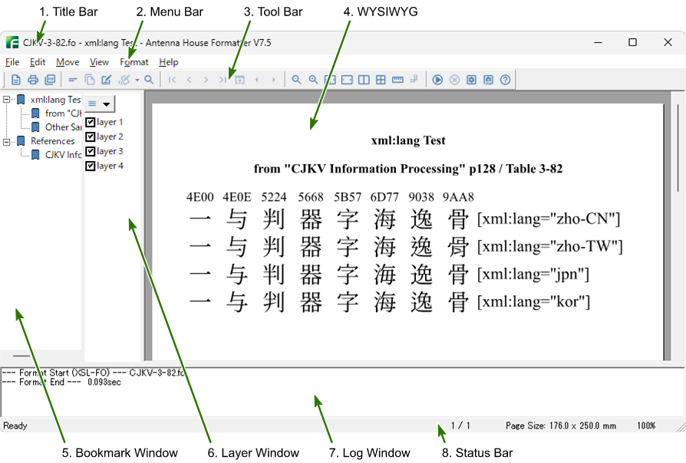
Task: Disable layer 1 in the Layer window
Action: (91, 122)
